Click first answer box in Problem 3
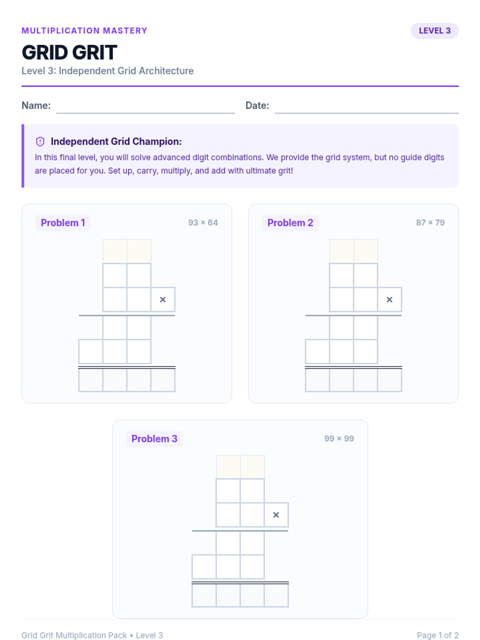The image size is (480, 640). pyautogui.click(x=204, y=595)
